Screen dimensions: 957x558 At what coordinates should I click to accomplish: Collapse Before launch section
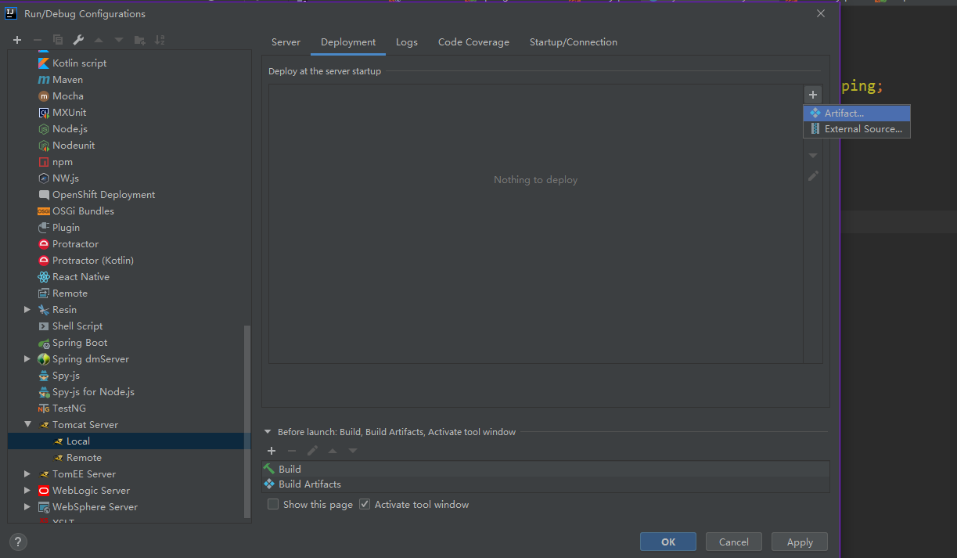(x=268, y=432)
